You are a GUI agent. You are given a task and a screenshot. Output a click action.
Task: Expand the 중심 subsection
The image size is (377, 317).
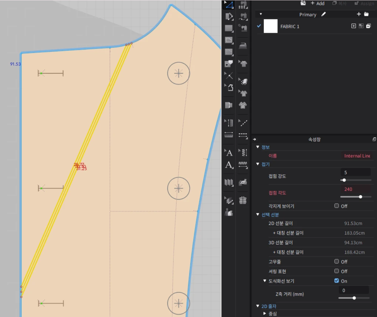[265, 313]
